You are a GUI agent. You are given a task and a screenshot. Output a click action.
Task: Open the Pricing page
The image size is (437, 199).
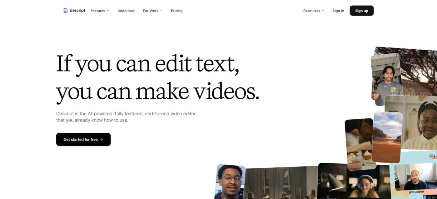point(177,11)
